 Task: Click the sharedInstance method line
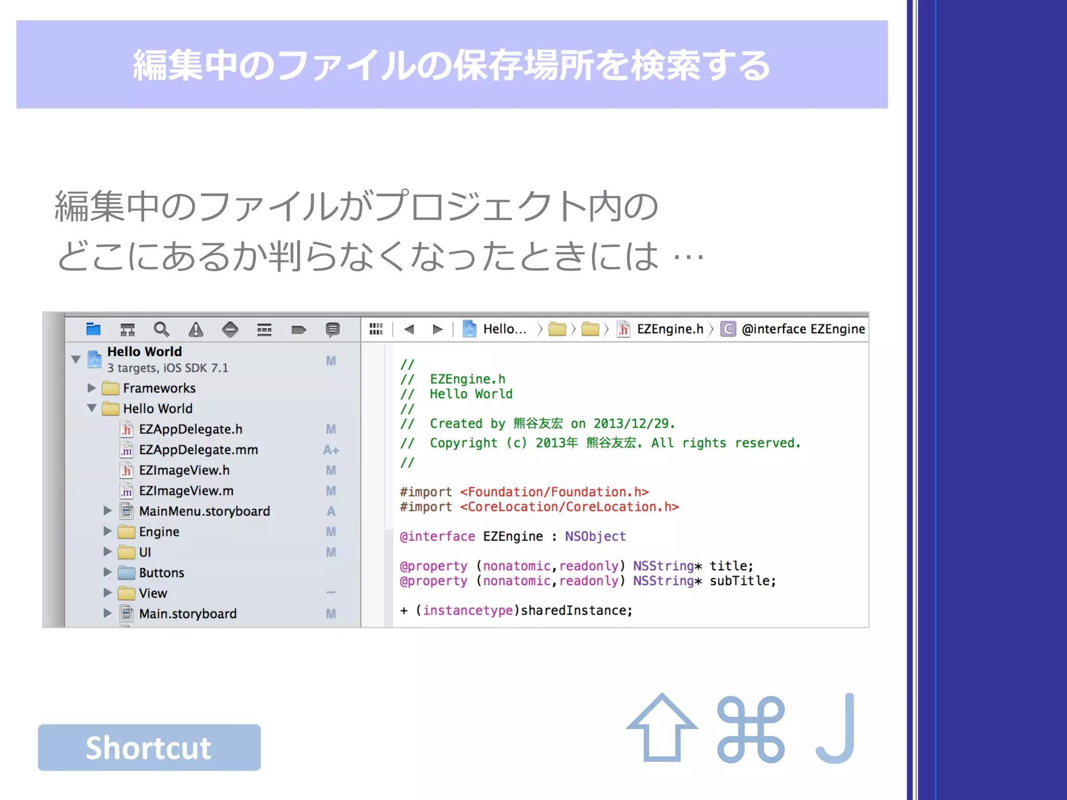(x=516, y=610)
